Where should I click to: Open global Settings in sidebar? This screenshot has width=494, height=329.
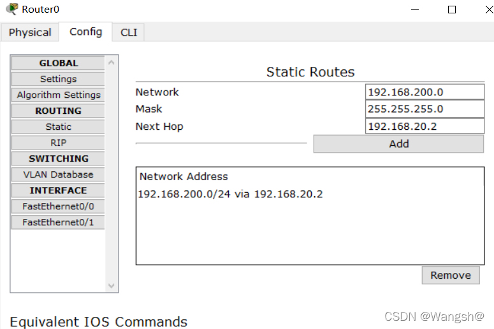click(58, 79)
